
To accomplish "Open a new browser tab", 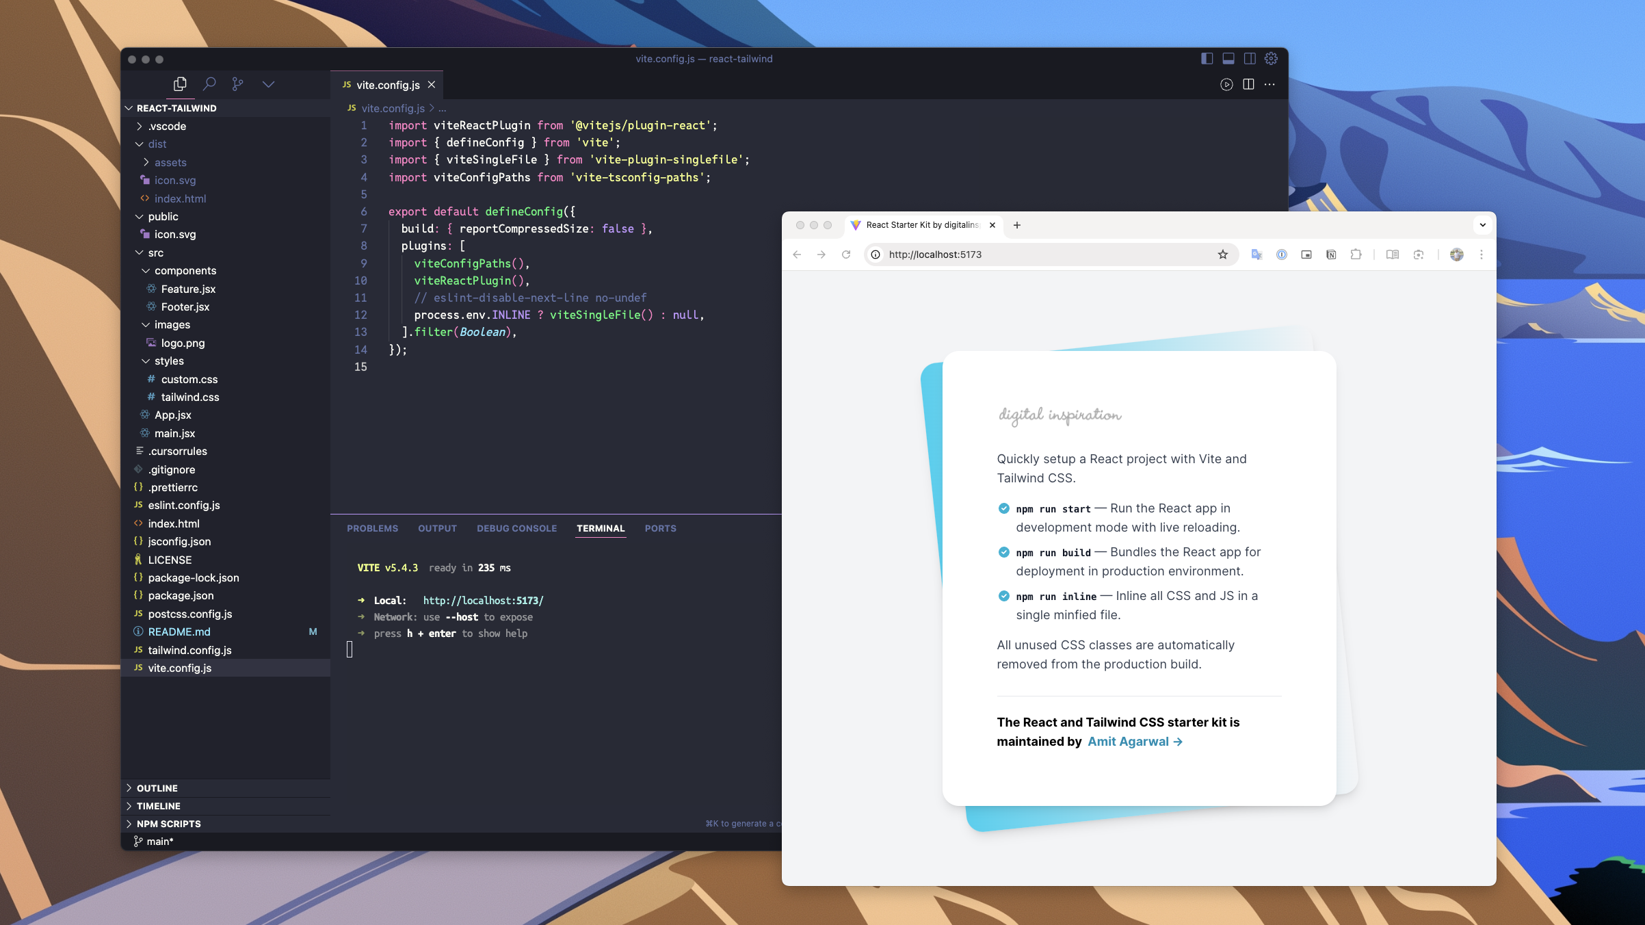I will coord(1017,225).
